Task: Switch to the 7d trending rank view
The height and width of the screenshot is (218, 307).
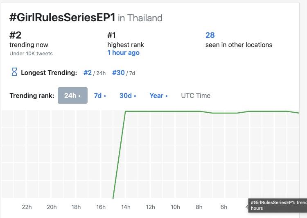Action: [x=100, y=95]
